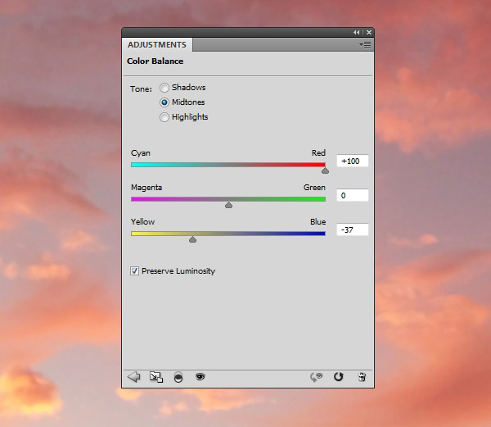491x427 pixels.
Task: Select the Midtones tone option
Action: pyautogui.click(x=164, y=102)
